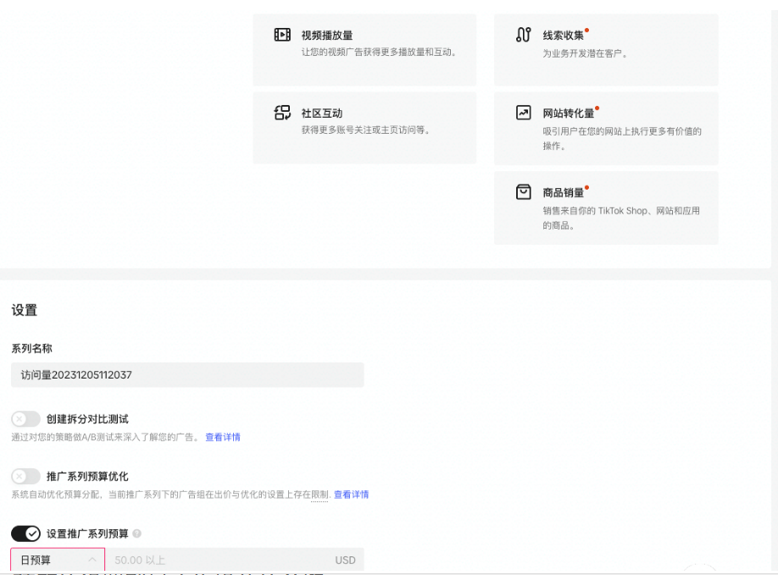Click the 创建拆分对比测试 label text
This screenshot has width=778, height=575.
(x=87, y=419)
